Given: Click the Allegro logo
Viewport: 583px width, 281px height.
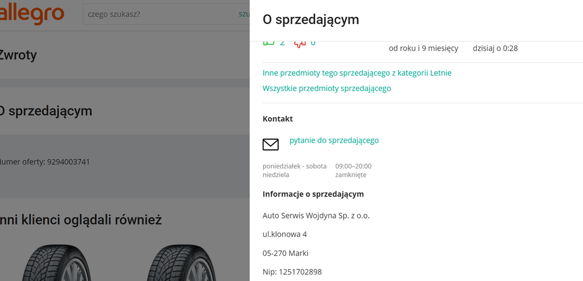Looking at the screenshot, I should [32, 13].
